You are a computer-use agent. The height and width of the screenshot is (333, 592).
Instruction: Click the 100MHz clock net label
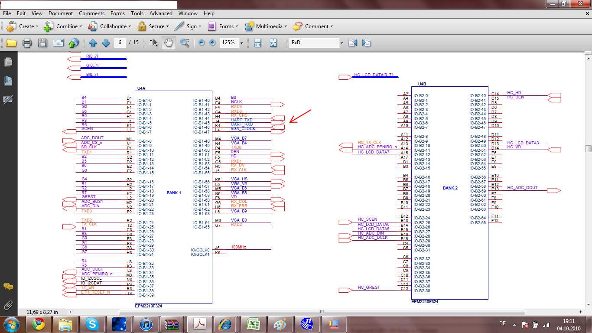pyautogui.click(x=238, y=247)
